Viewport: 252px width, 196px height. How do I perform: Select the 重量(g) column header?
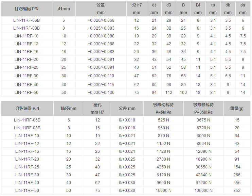click(x=237, y=109)
